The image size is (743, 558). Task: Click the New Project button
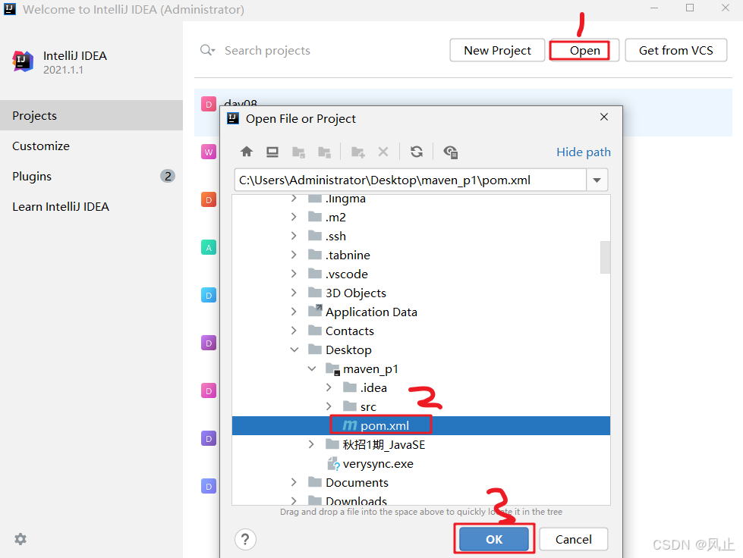[497, 50]
